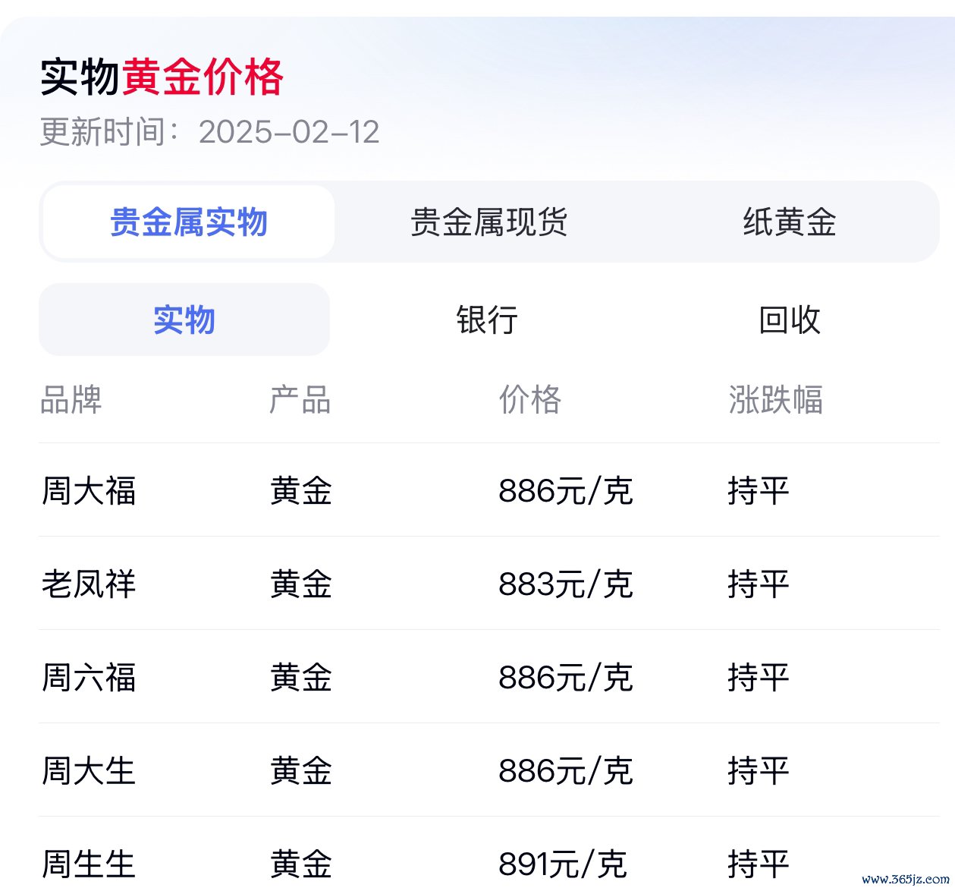955x891 pixels.
Task: Select the 周大福 brand name
Action: click(89, 490)
